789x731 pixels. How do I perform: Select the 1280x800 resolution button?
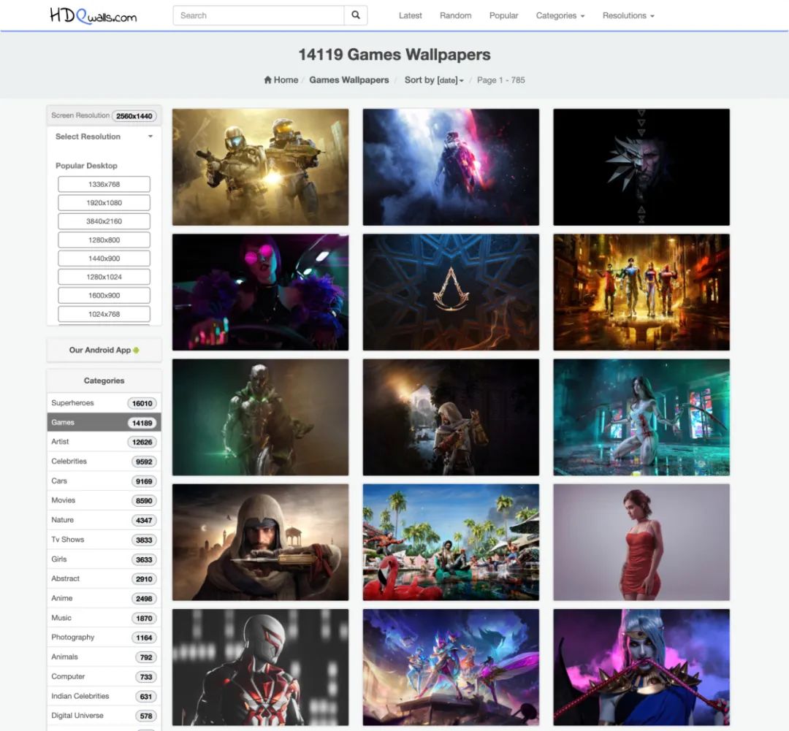104,240
